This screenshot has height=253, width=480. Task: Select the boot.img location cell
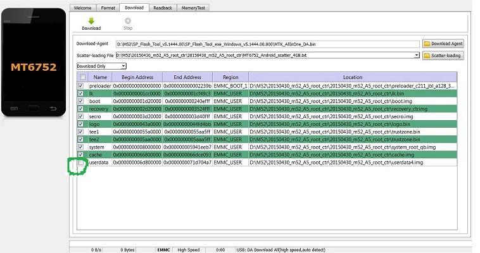pyautogui.click(x=353, y=101)
